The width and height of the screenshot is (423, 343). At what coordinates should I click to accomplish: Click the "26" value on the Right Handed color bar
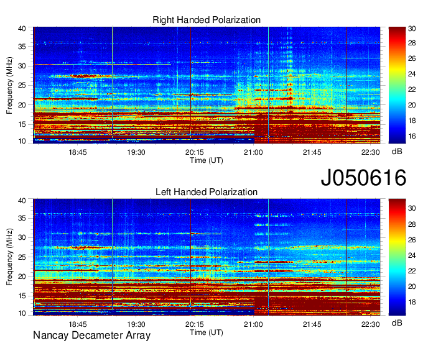[x=412, y=58]
